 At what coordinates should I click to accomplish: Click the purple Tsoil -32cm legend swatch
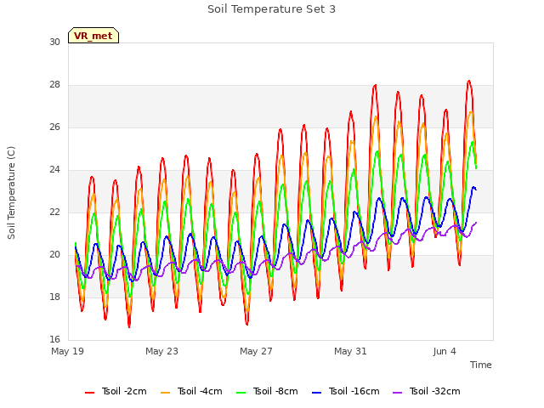click(x=397, y=393)
